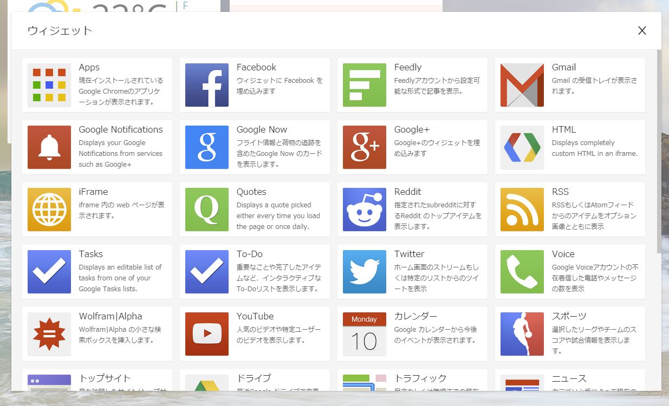Click the Apps widget grid icon
The image size is (669, 406).
click(49, 85)
